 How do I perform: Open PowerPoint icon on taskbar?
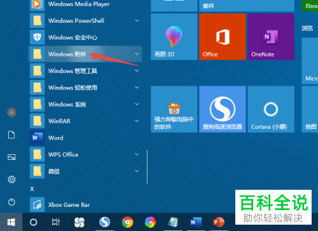click(x=219, y=222)
